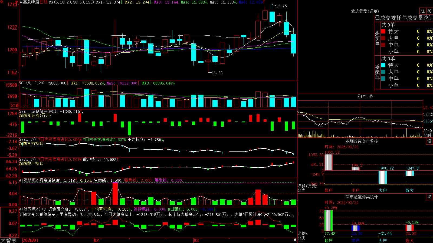Viewport: 433px width, 243px height.
Task: Open the MA(5,10,20,30,60,120) indicator parameters
Action: (71, 2)
